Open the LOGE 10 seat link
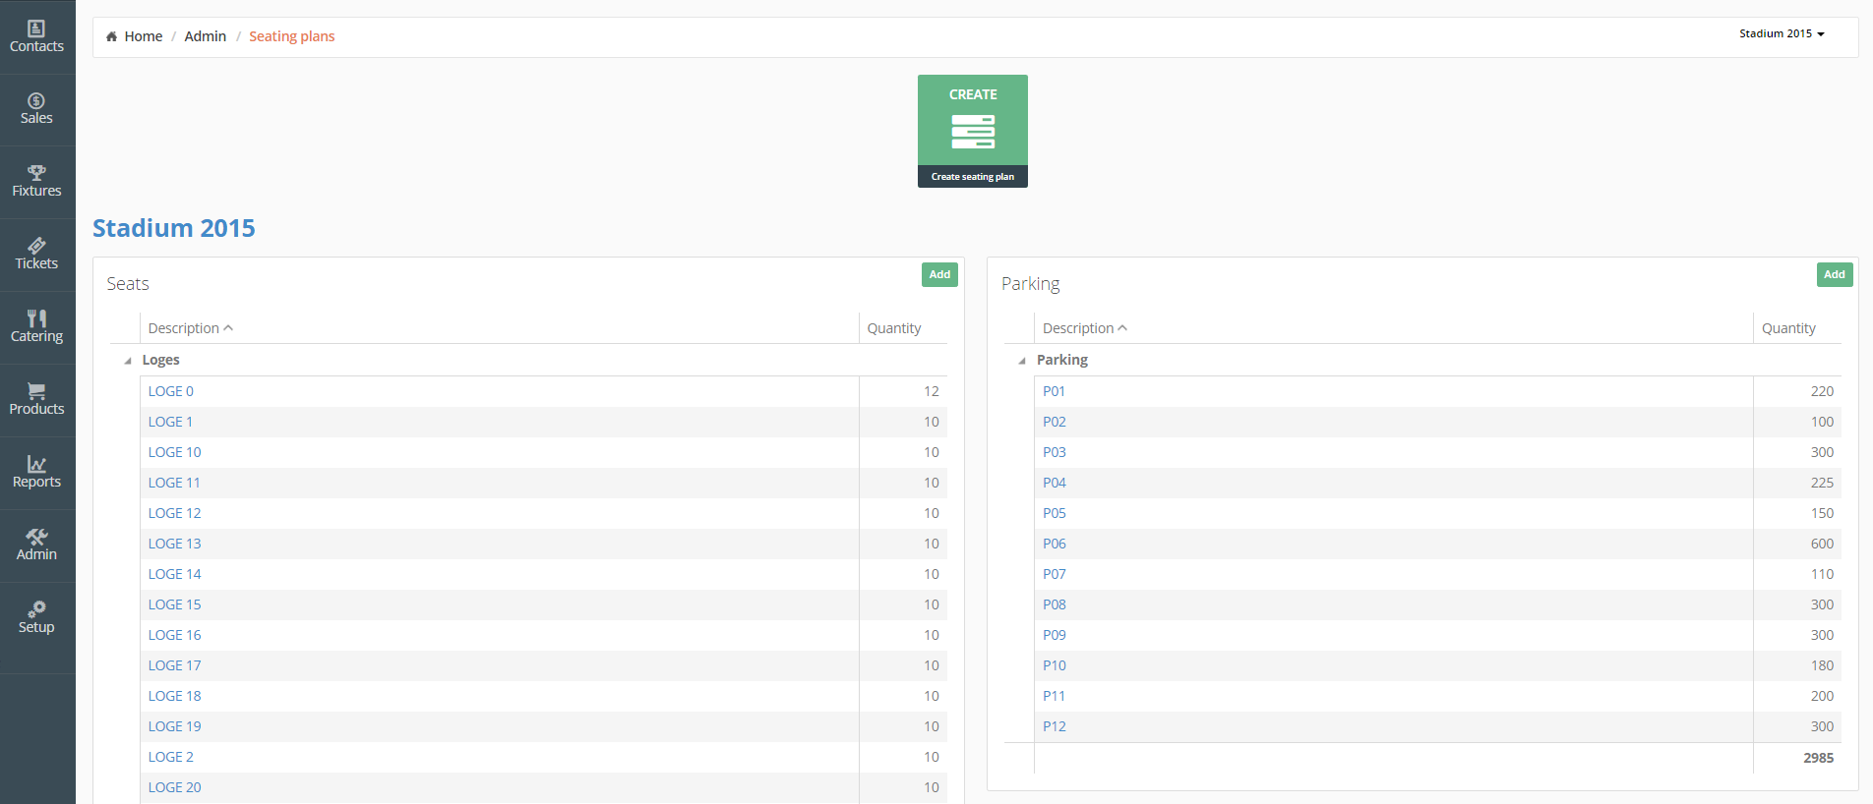The image size is (1873, 804). click(174, 452)
